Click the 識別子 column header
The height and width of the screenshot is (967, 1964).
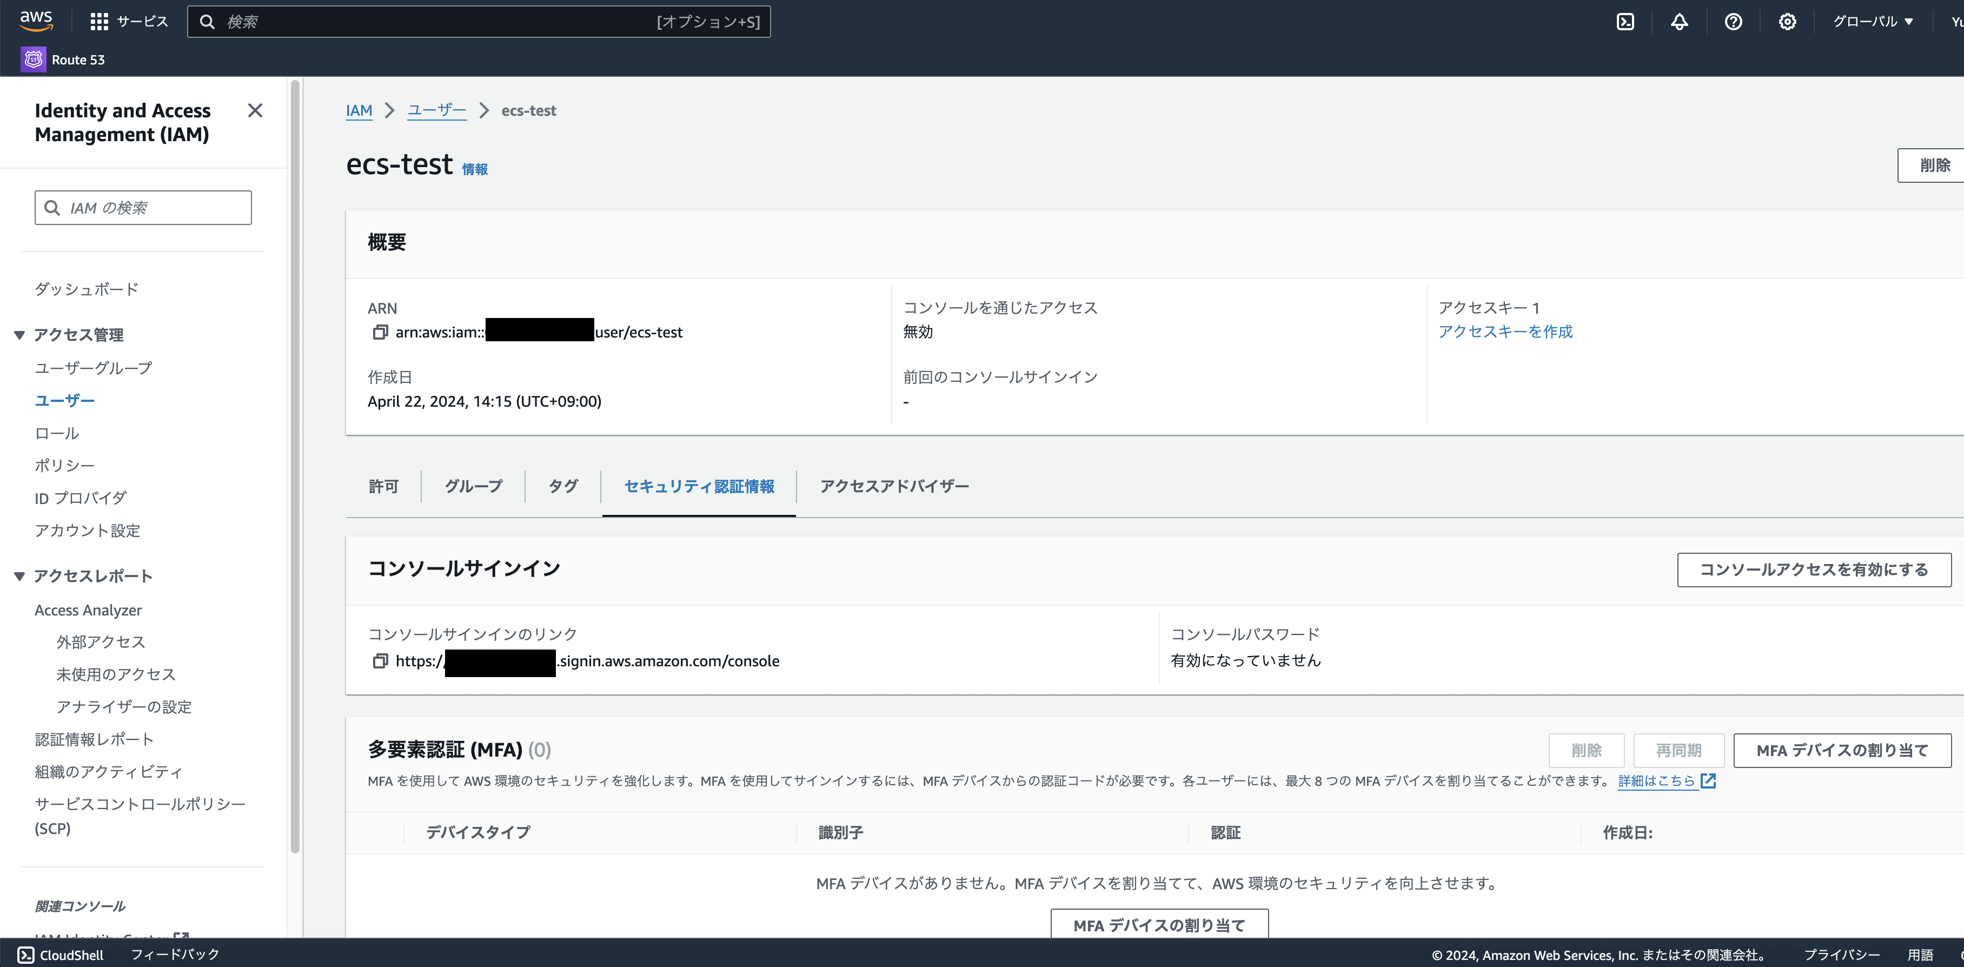click(x=840, y=833)
